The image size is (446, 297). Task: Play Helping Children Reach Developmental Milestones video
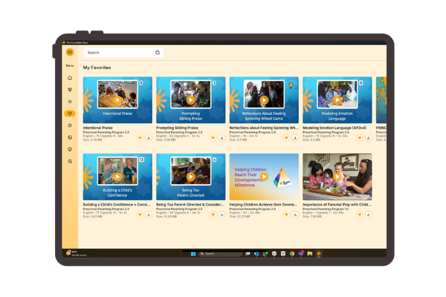(x=263, y=177)
